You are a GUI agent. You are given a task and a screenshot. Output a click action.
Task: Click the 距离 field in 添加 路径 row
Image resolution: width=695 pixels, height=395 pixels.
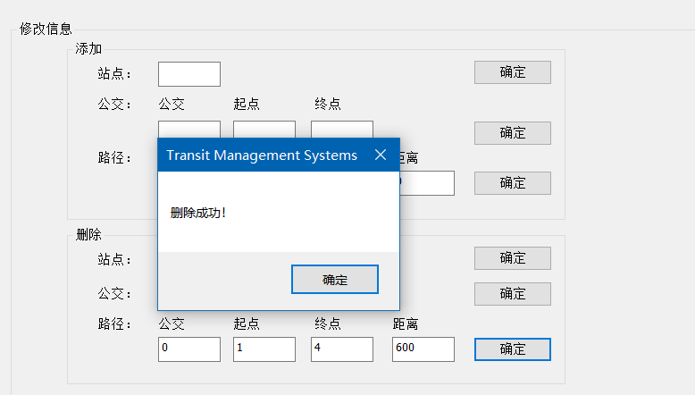[427, 183]
